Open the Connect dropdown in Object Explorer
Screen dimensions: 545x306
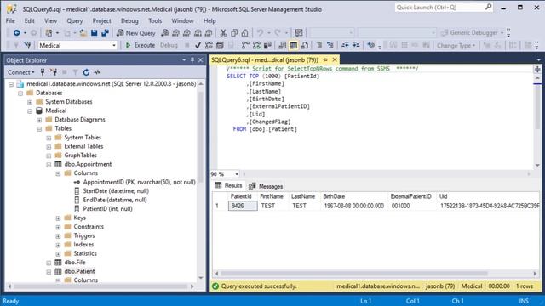pyautogui.click(x=20, y=72)
